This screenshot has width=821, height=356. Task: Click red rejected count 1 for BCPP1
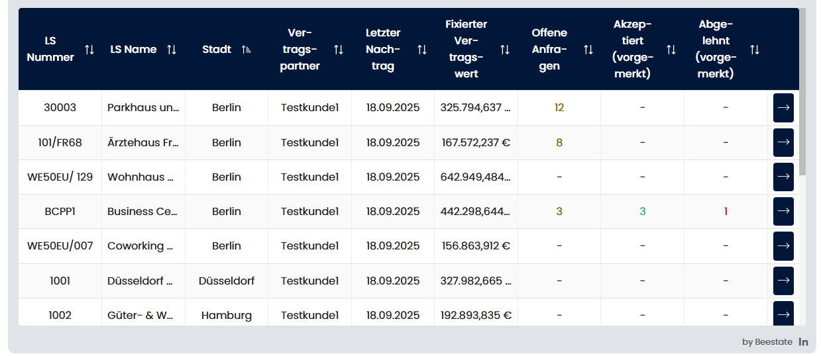point(726,212)
